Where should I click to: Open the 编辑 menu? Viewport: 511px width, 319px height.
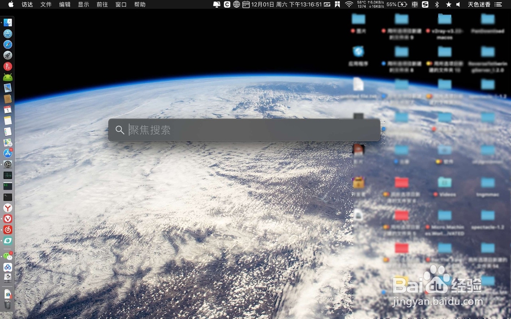pos(65,4)
